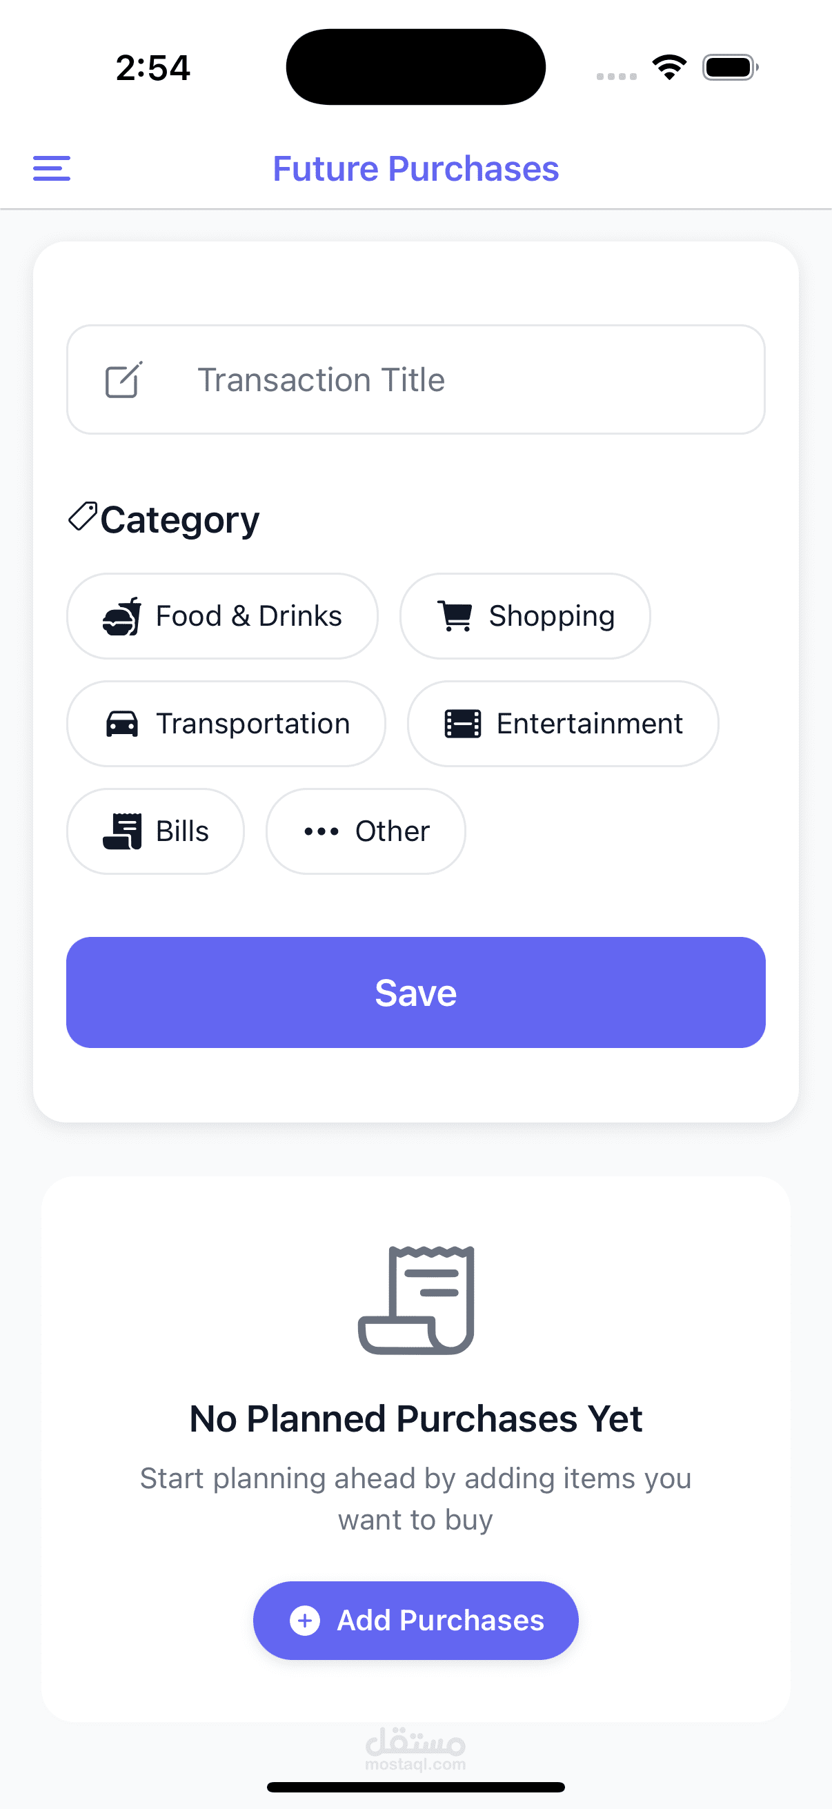Screen dimensions: 832x1809
Task: Tap the car transportation icon
Action: tap(122, 724)
